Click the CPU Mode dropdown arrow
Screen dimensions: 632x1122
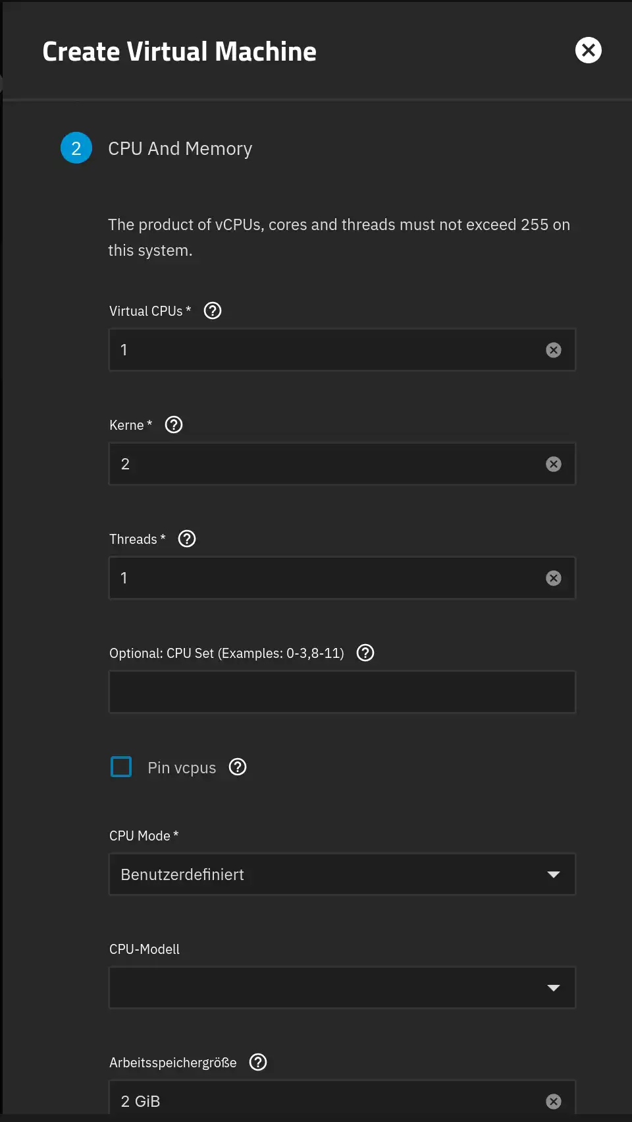[554, 875]
